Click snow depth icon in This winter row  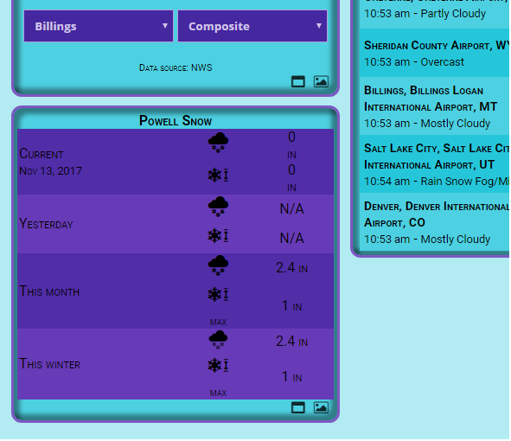[218, 365]
